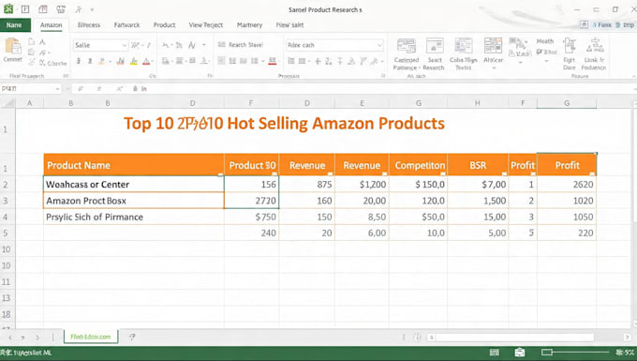Click the green Excel app icon

(x=8, y=9)
